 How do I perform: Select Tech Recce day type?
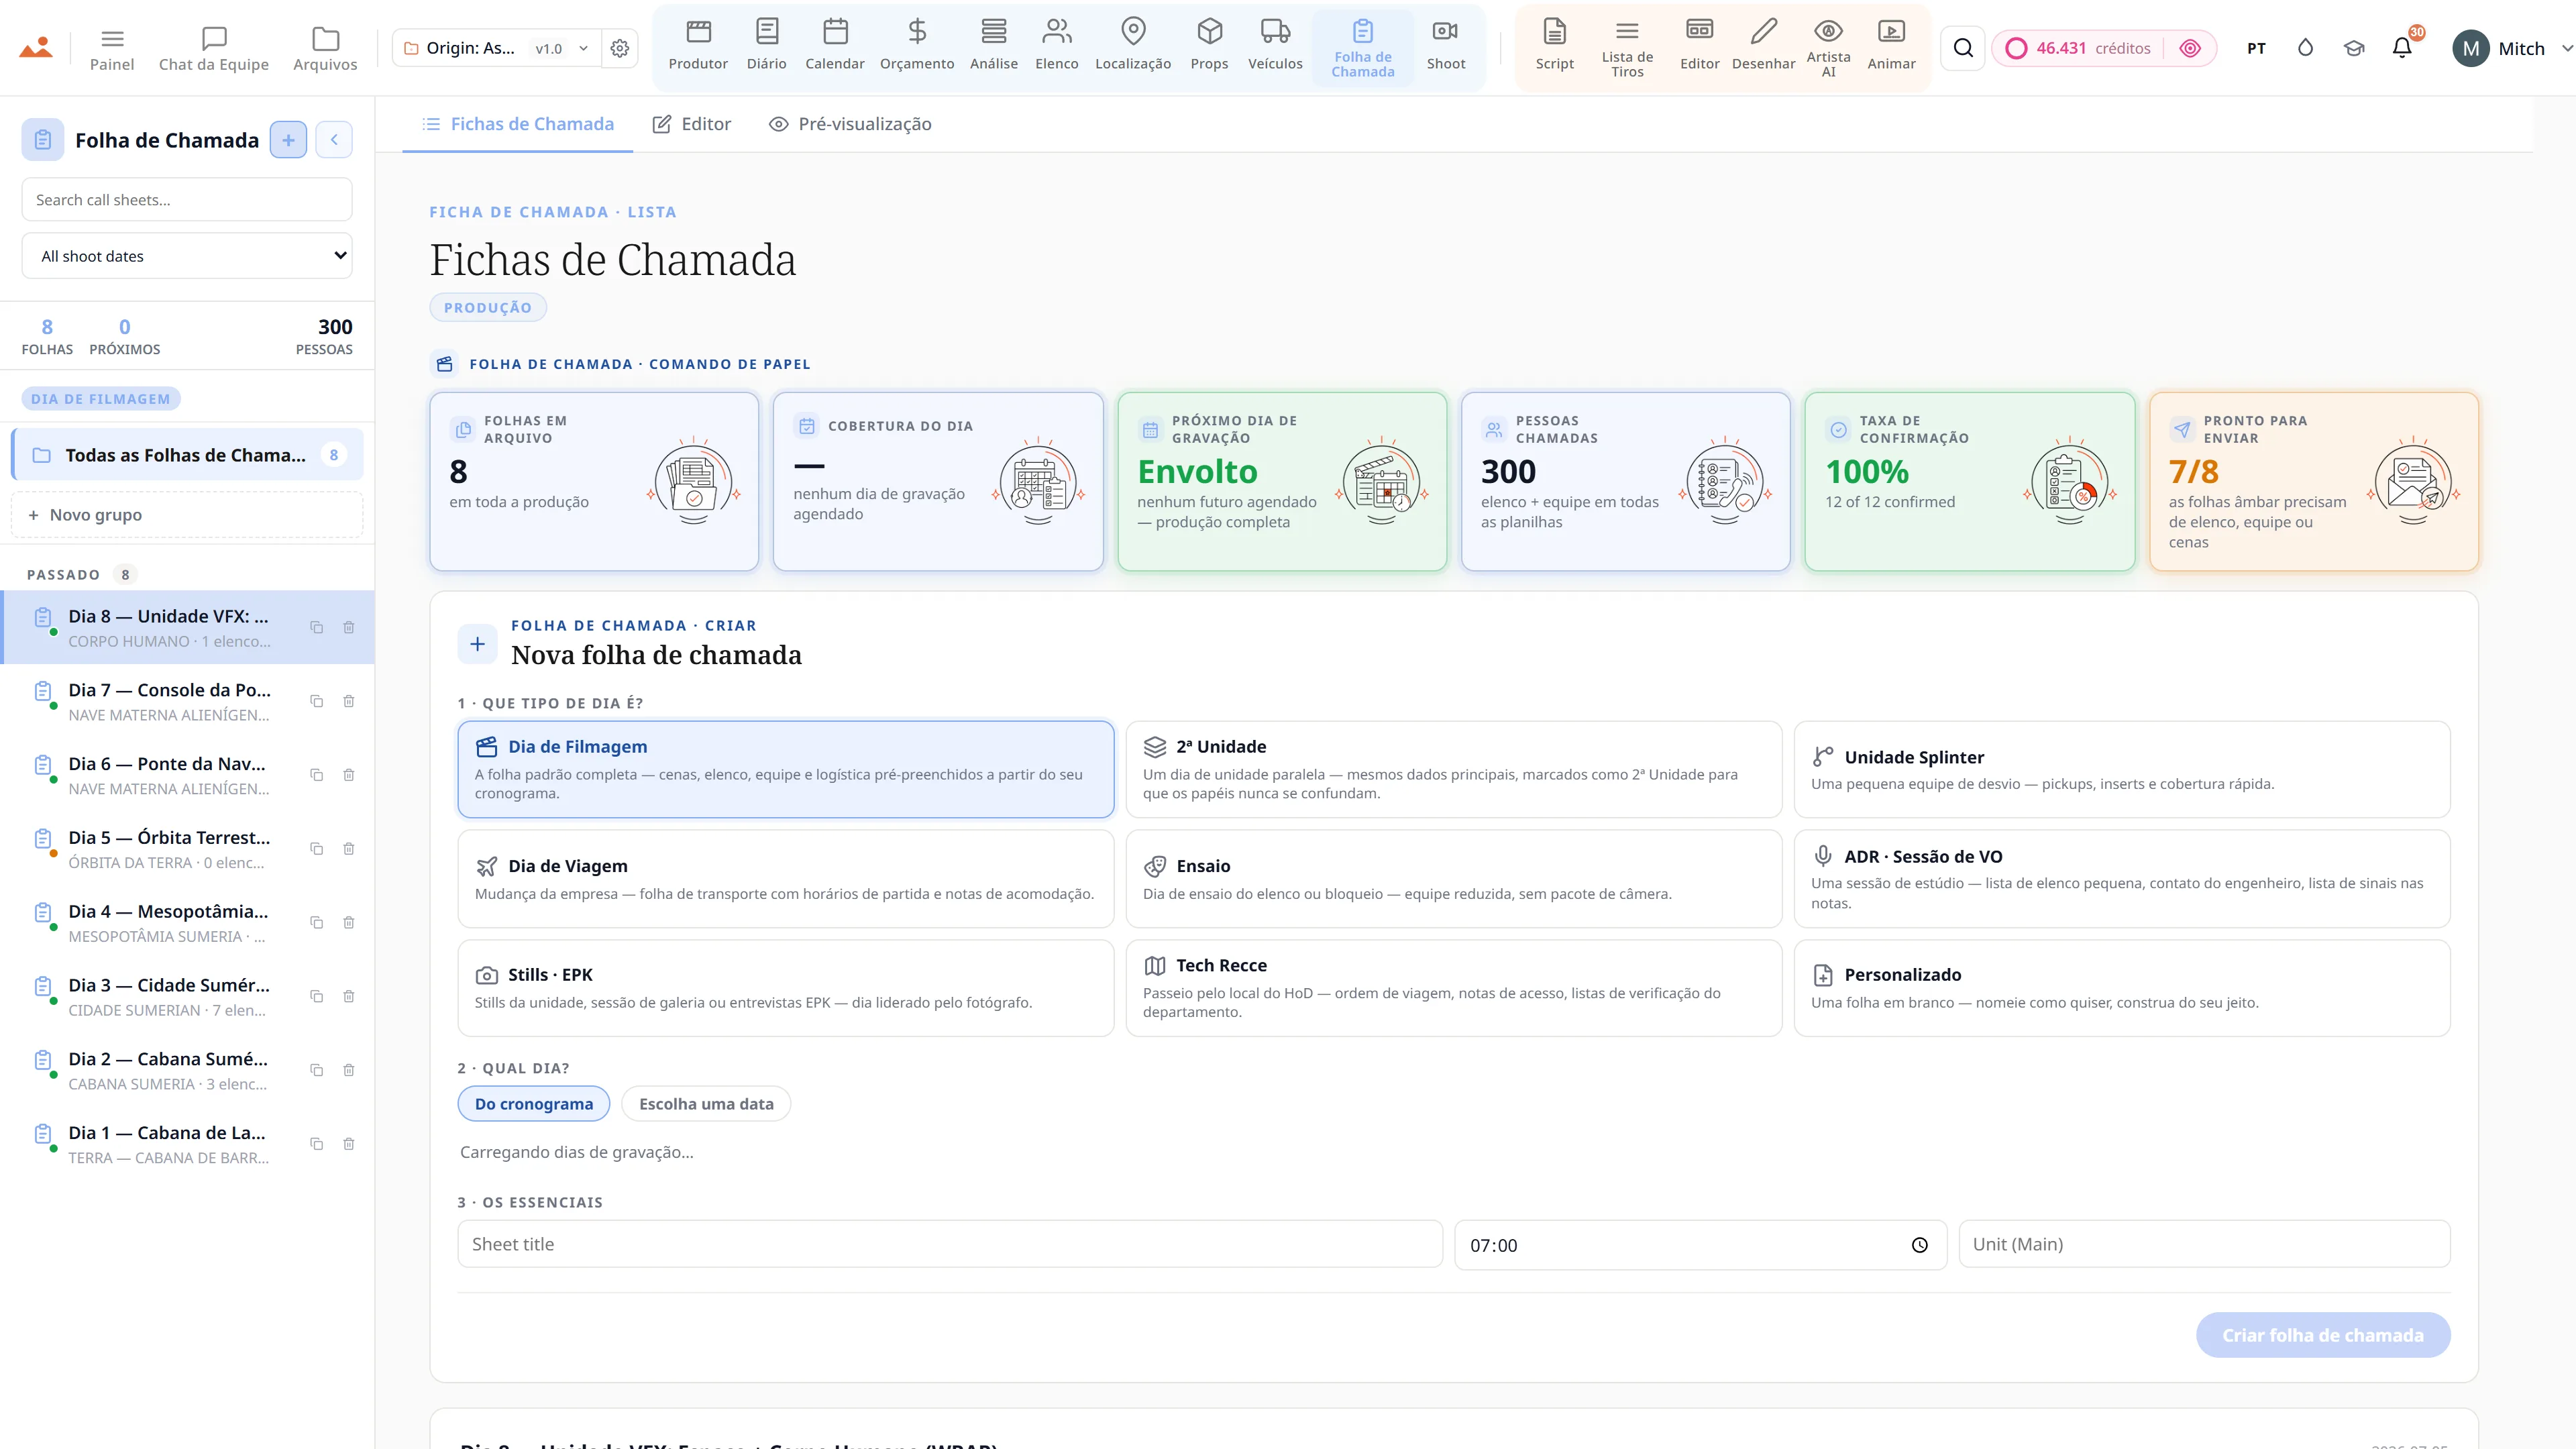(x=1453, y=987)
